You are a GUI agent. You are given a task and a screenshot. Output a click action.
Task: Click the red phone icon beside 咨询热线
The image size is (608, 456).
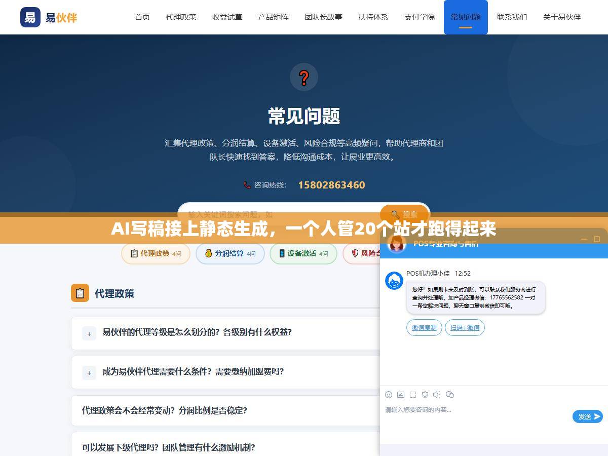[247, 185]
